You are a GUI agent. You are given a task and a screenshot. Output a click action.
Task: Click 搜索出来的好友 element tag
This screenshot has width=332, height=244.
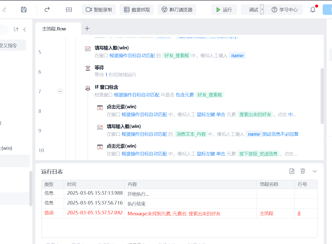pyautogui.click(x=255, y=114)
